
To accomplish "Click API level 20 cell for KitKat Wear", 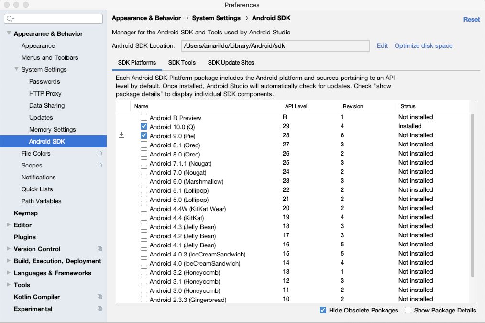I will 286,208.
